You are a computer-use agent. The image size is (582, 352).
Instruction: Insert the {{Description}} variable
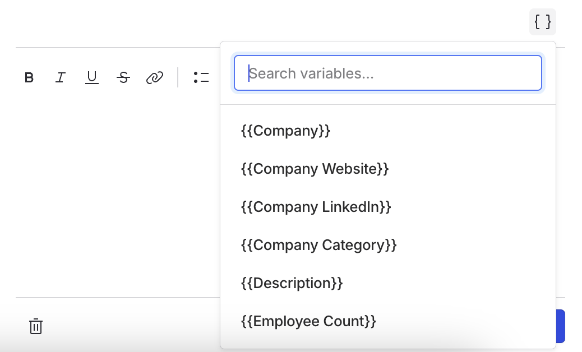pos(292,283)
